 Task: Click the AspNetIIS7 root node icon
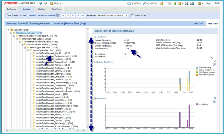coord(11,30)
